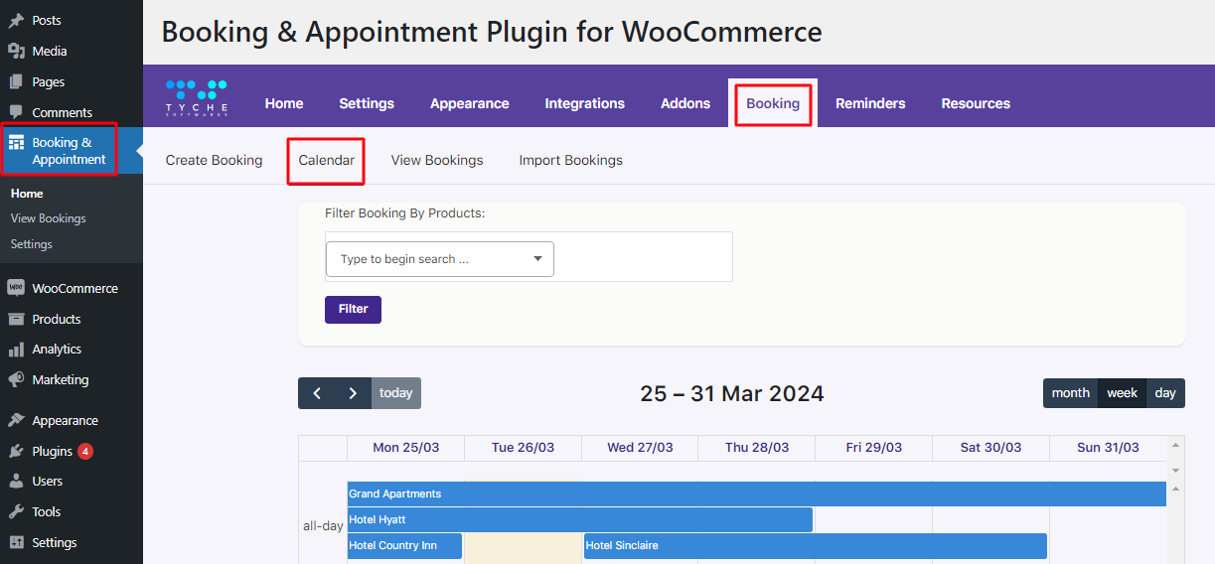This screenshot has width=1215, height=564.
Task: Open the Integrations tab
Action: [585, 103]
